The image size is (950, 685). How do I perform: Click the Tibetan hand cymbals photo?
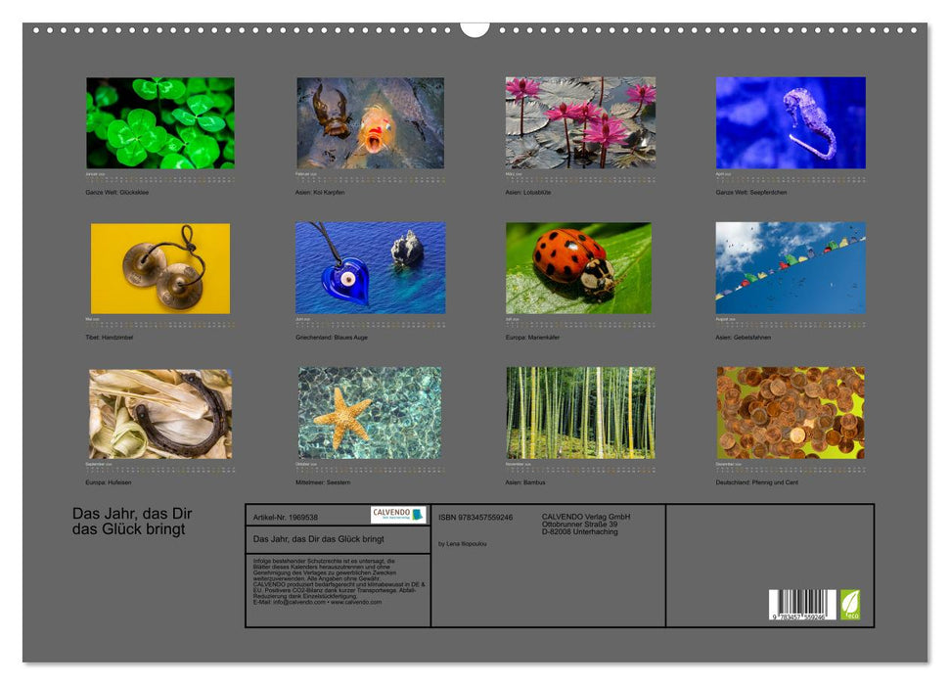coord(160,268)
